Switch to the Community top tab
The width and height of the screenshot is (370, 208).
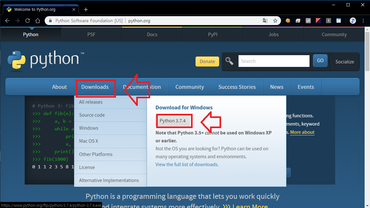[x=334, y=35]
